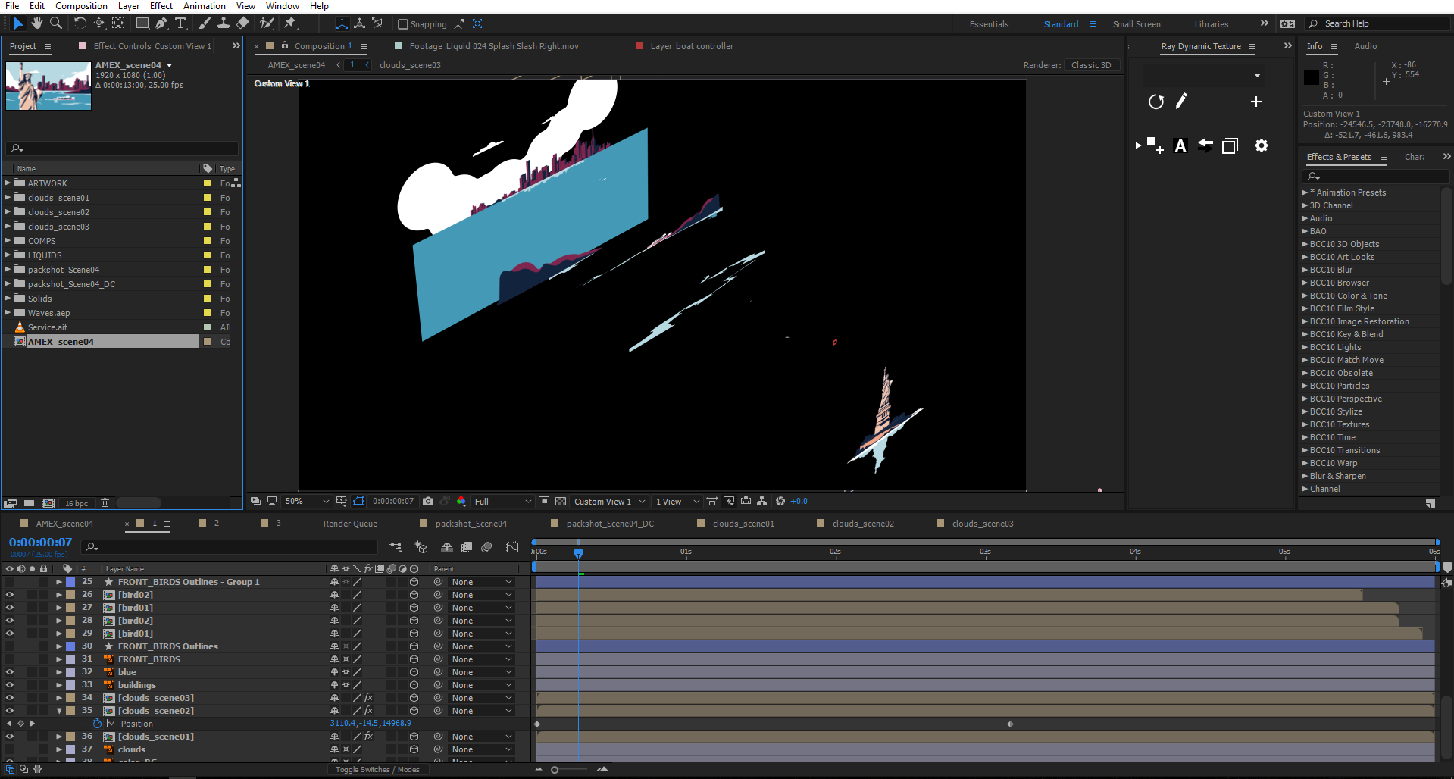This screenshot has width=1454, height=779.
Task: Open the Effect menu
Action: click(x=161, y=6)
